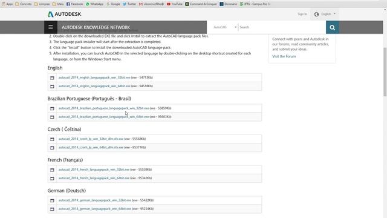Download autocad_2014_czech_lp_win_32bit file

coord(91,139)
